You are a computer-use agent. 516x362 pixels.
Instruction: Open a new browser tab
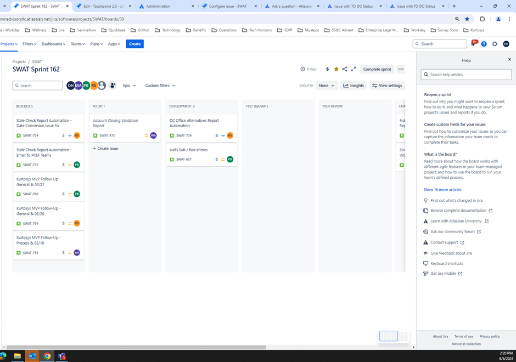tap(454, 6)
